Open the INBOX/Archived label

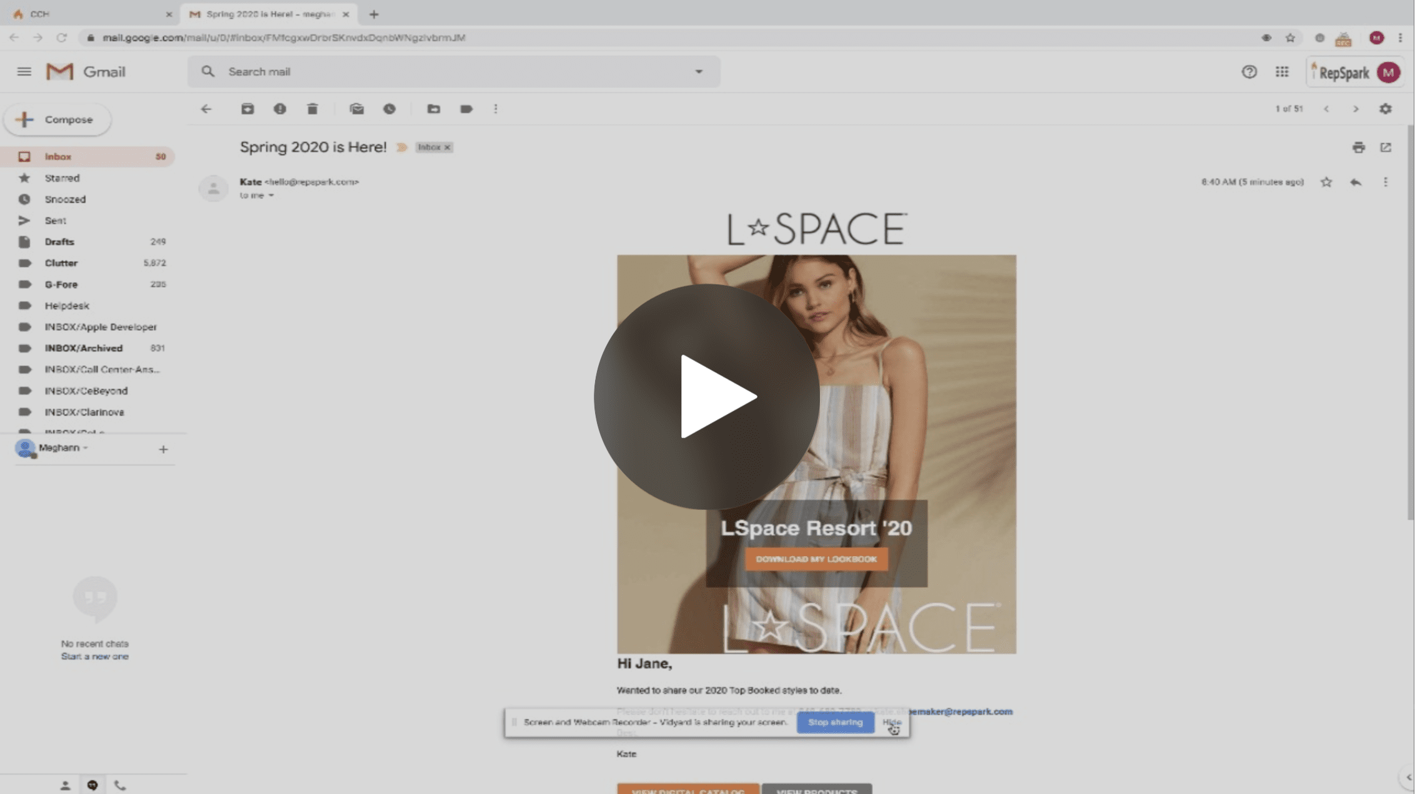tap(87, 348)
